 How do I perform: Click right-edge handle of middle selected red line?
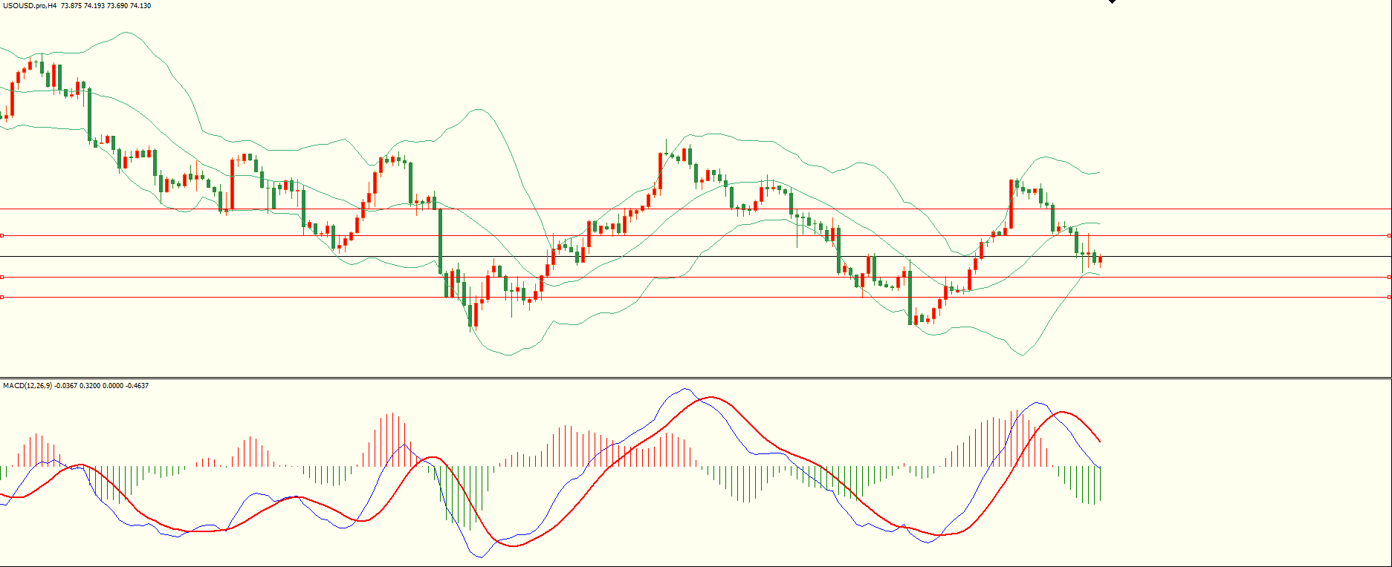(1390, 277)
